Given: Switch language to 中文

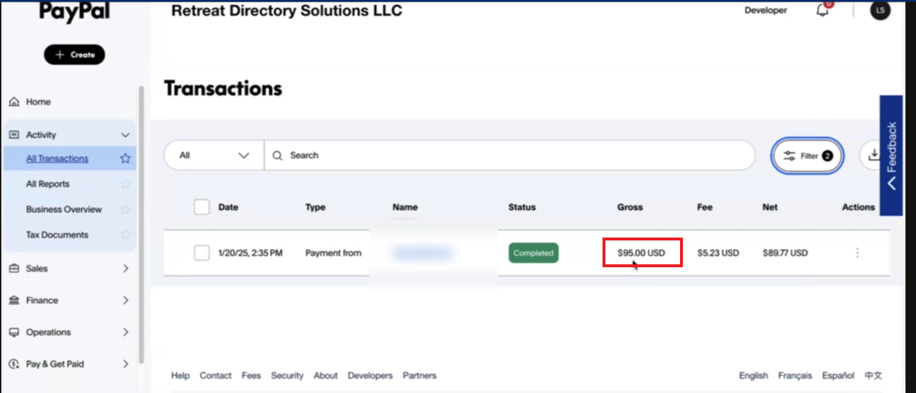Looking at the screenshot, I should coord(873,376).
